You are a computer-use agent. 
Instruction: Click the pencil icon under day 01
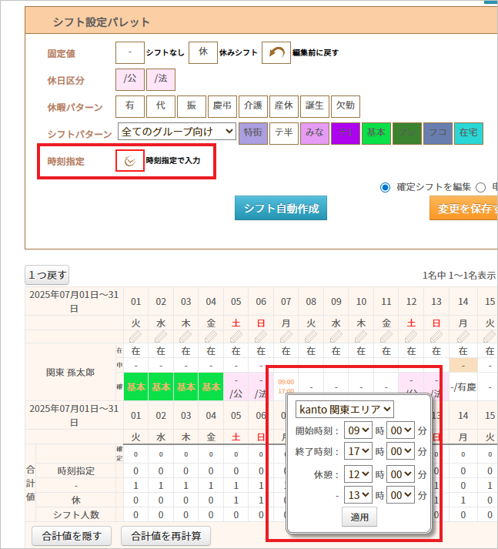pyautogui.click(x=136, y=337)
